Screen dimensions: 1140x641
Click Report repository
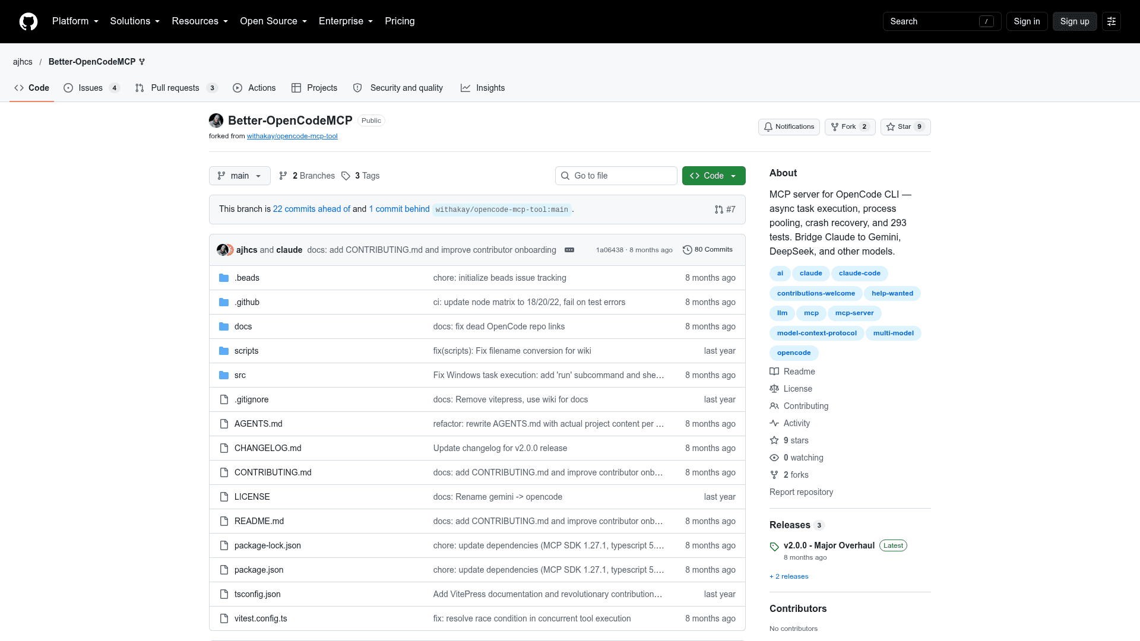click(801, 492)
